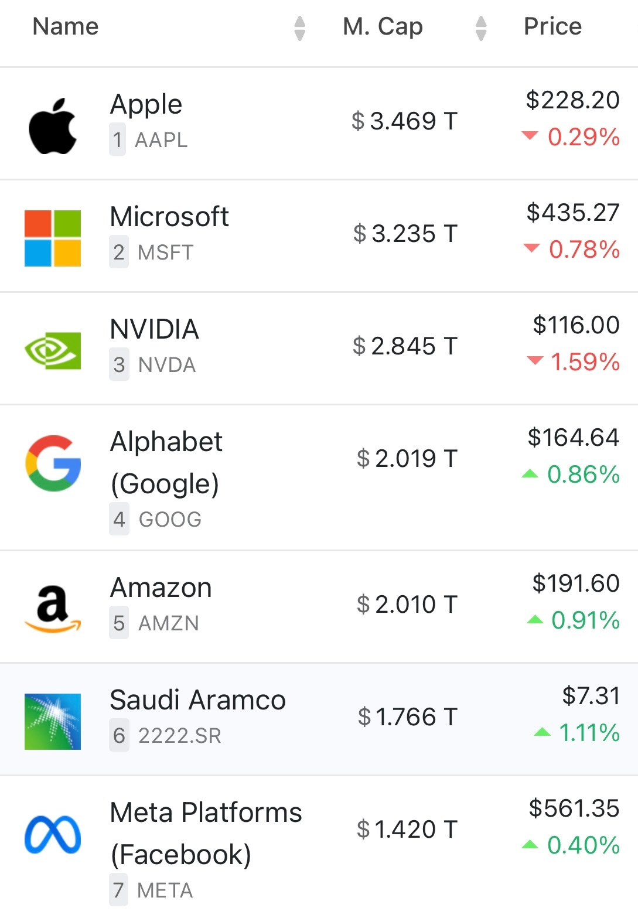Open NVIDIA company page link

pyautogui.click(x=155, y=329)
